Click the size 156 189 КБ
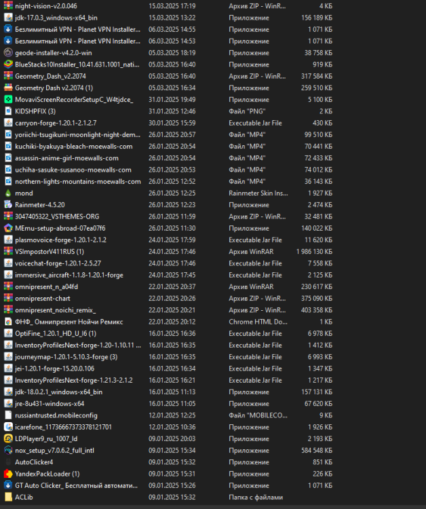The width and height of the screenshot is (426, 509). click(317, 18)
